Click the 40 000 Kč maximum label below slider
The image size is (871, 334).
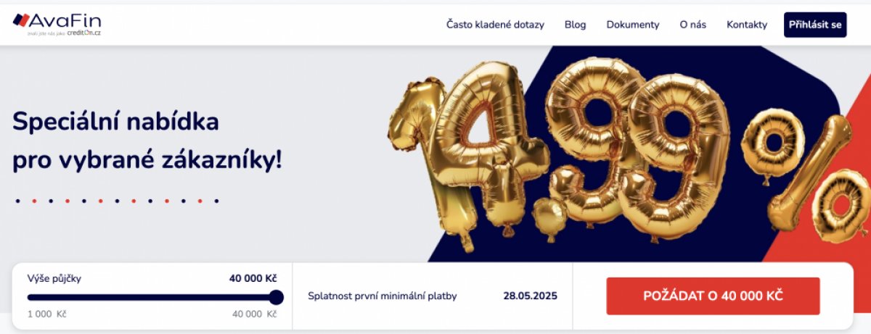coord(254,314)
